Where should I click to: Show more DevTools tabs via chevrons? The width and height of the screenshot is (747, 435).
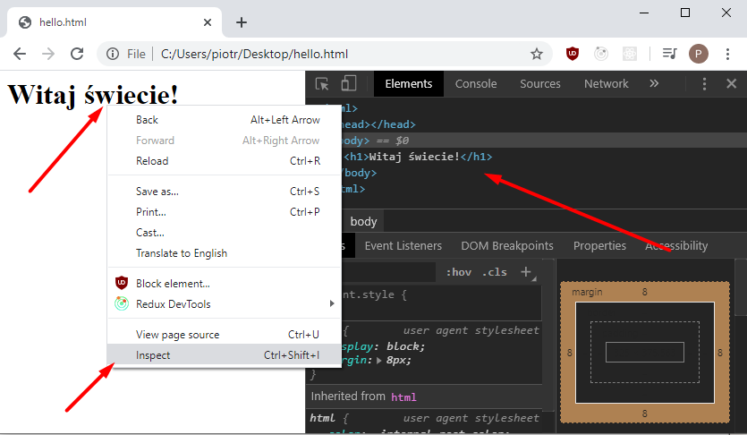pyautogui.click(x=654, y=83)
